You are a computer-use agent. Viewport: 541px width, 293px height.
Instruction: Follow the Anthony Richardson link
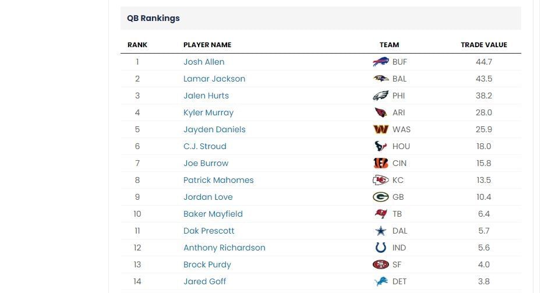224,248
